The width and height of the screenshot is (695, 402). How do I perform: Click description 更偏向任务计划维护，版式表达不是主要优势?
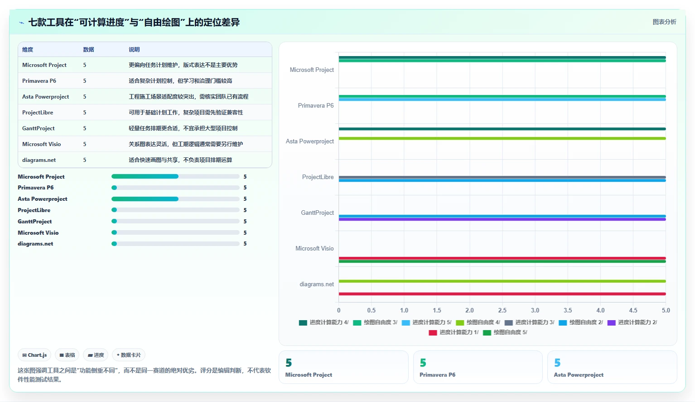[x=183, y=65]
